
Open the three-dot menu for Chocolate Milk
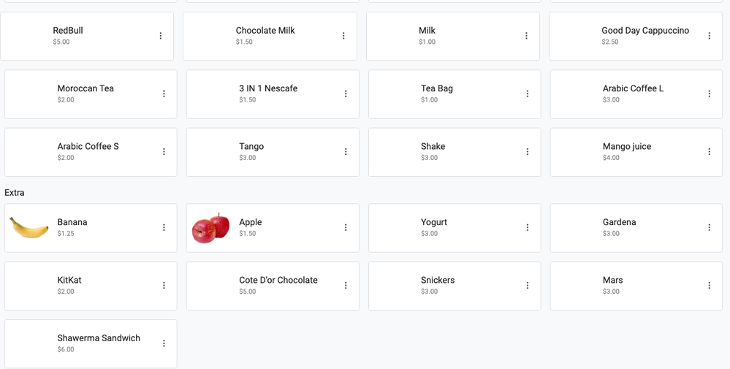pyautogui.click(x=343, y=36)
